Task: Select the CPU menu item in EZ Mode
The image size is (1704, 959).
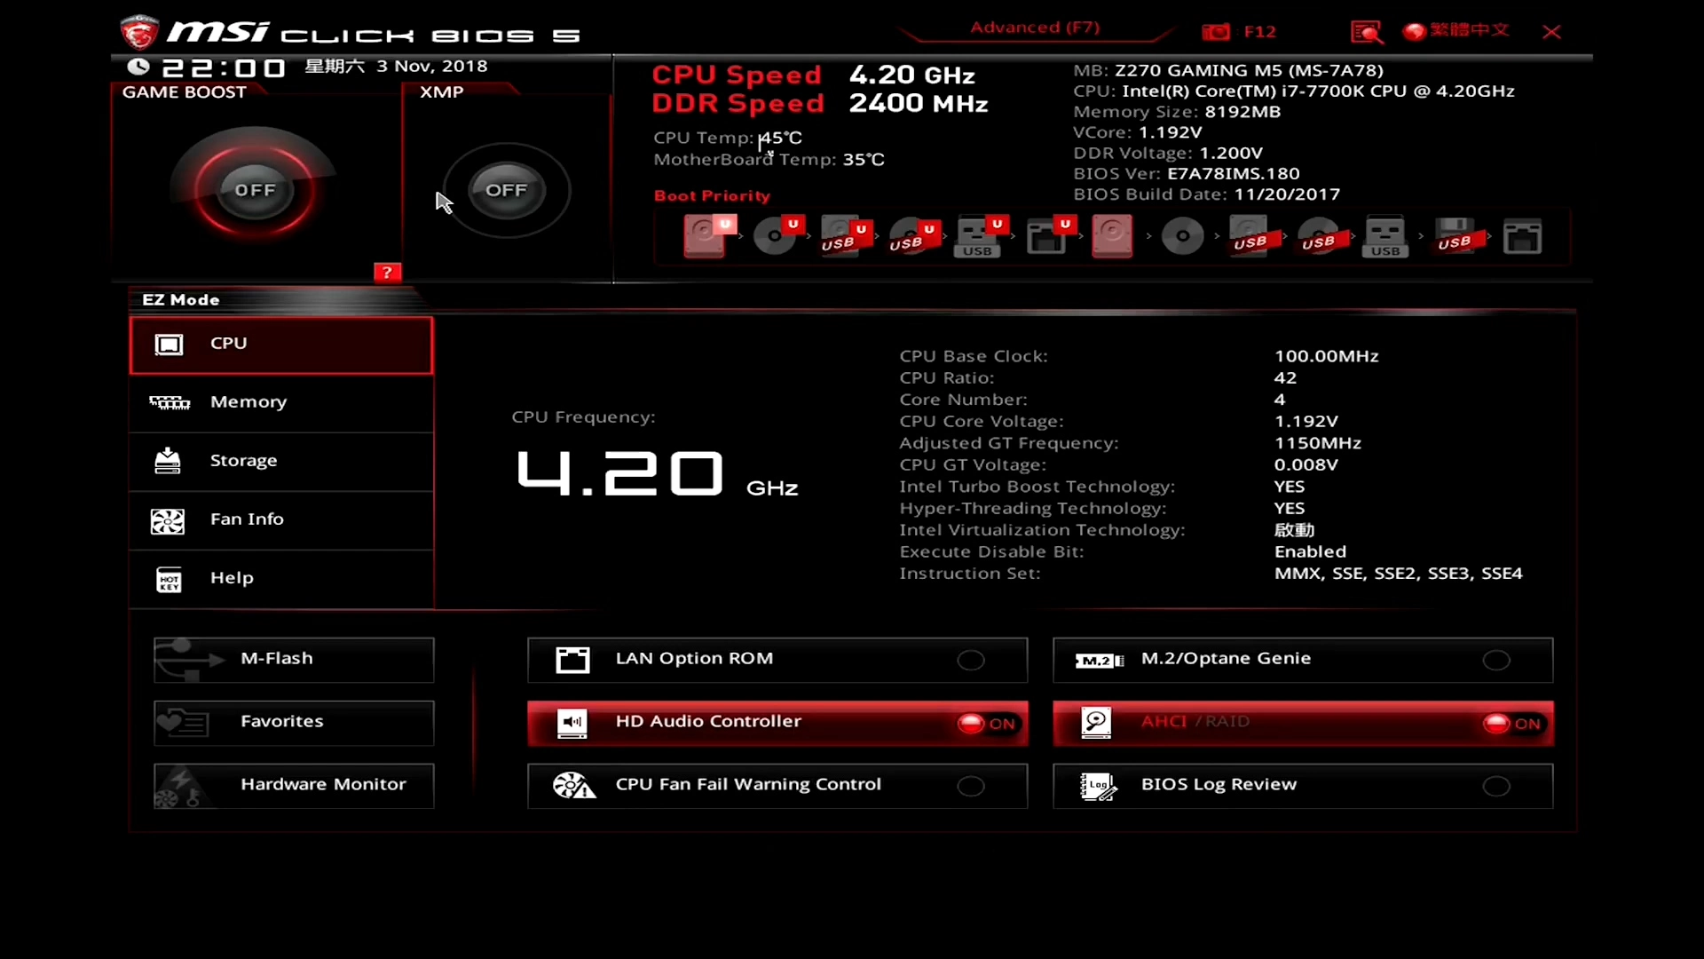Action: tap(280, 342)
